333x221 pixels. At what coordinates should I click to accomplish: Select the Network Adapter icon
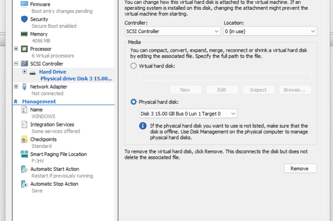tap(24, 87)
